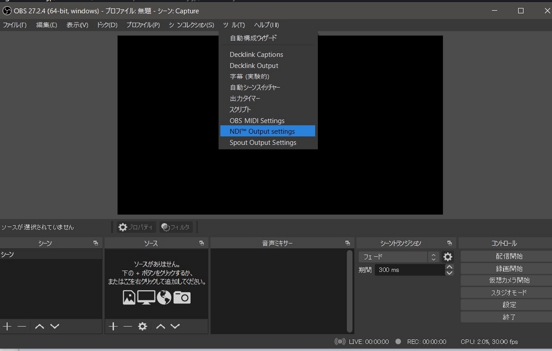Image resolution: width=552 pixels, height=351 pixels.
Task: Click the REC: 00:00:00 timer text
Action: [426, 342]
